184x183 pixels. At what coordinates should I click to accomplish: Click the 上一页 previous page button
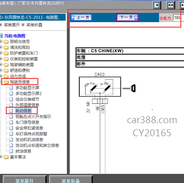(x=82, y=18)
